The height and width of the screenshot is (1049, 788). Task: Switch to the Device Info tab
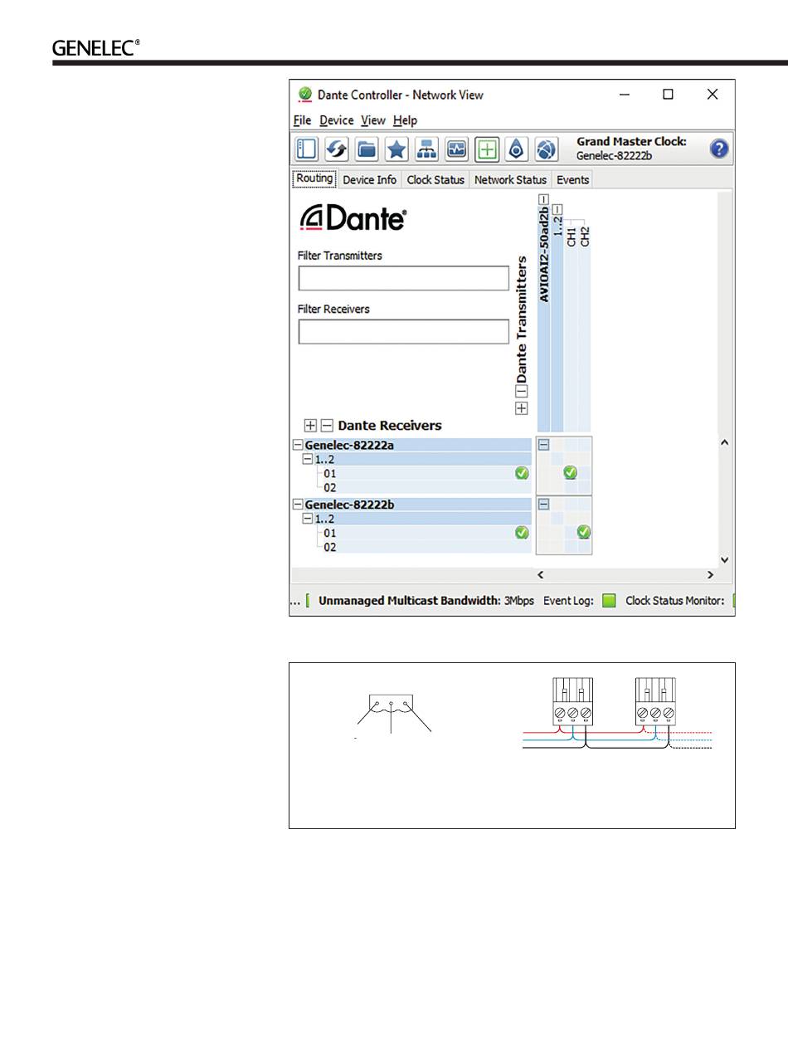[x=370, y=179]
